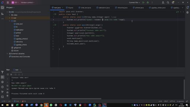Viewport: 190px width, 107px height.
Task: Open the Problems tool window icon
Action: click(x=2, y=87)
